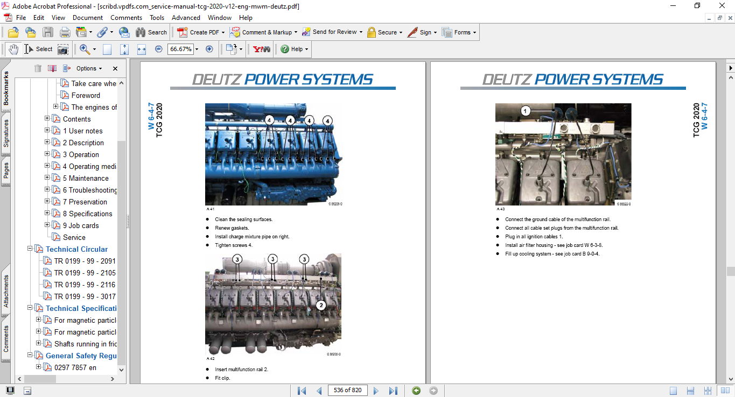Viewport: 735px width, 397px height.
Task: Select the Hand tool in the toolbar
Action: pyautogui.click(x=12, y=49)
